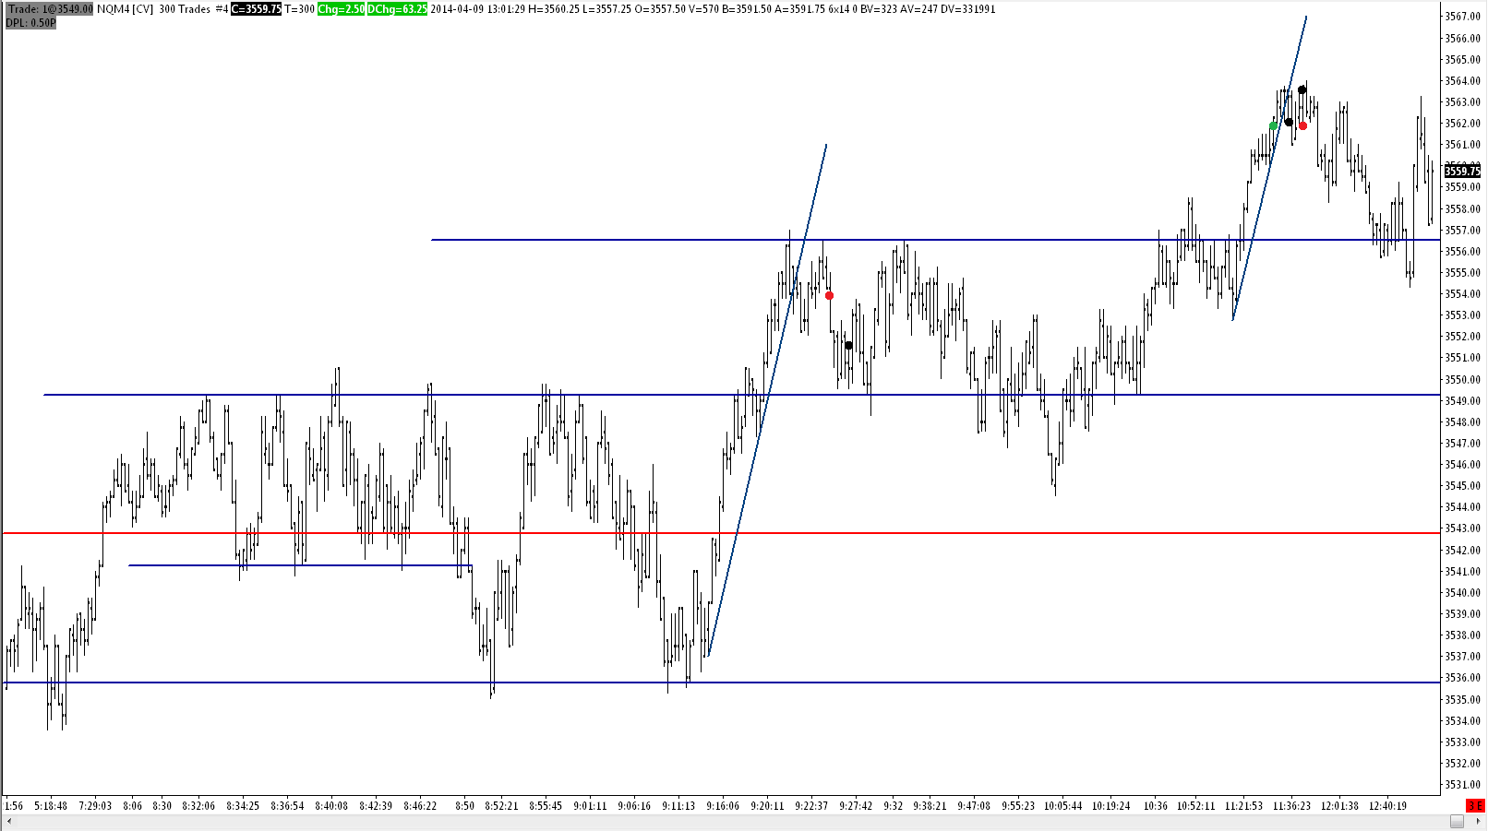Click the 'C=3559.75' close value
Image resolution: width=1488 pixels, height=831 pixels.
coord(256,9)
